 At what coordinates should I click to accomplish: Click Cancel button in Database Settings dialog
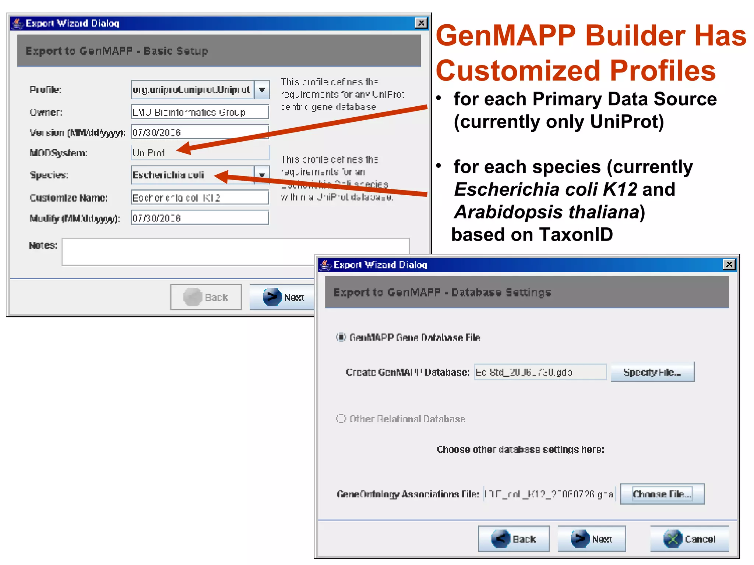pos(690,539)
